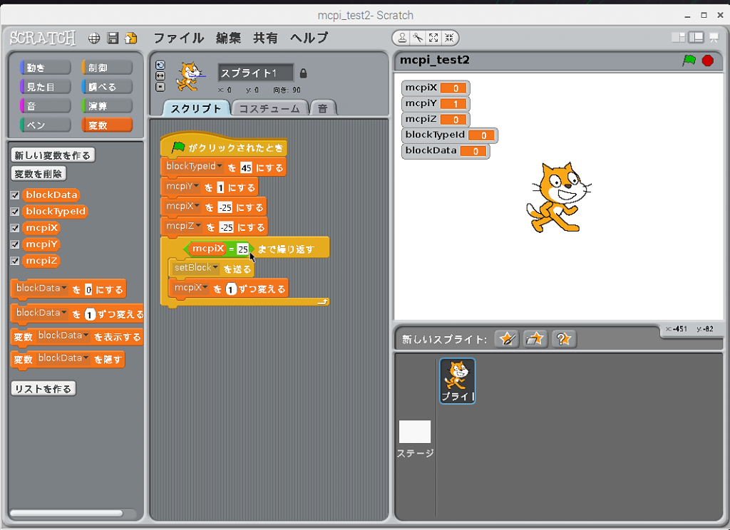The width and height of the screenshot is (730, 530).
Task: Select the 制御 block category
Action: coord(107,68)
